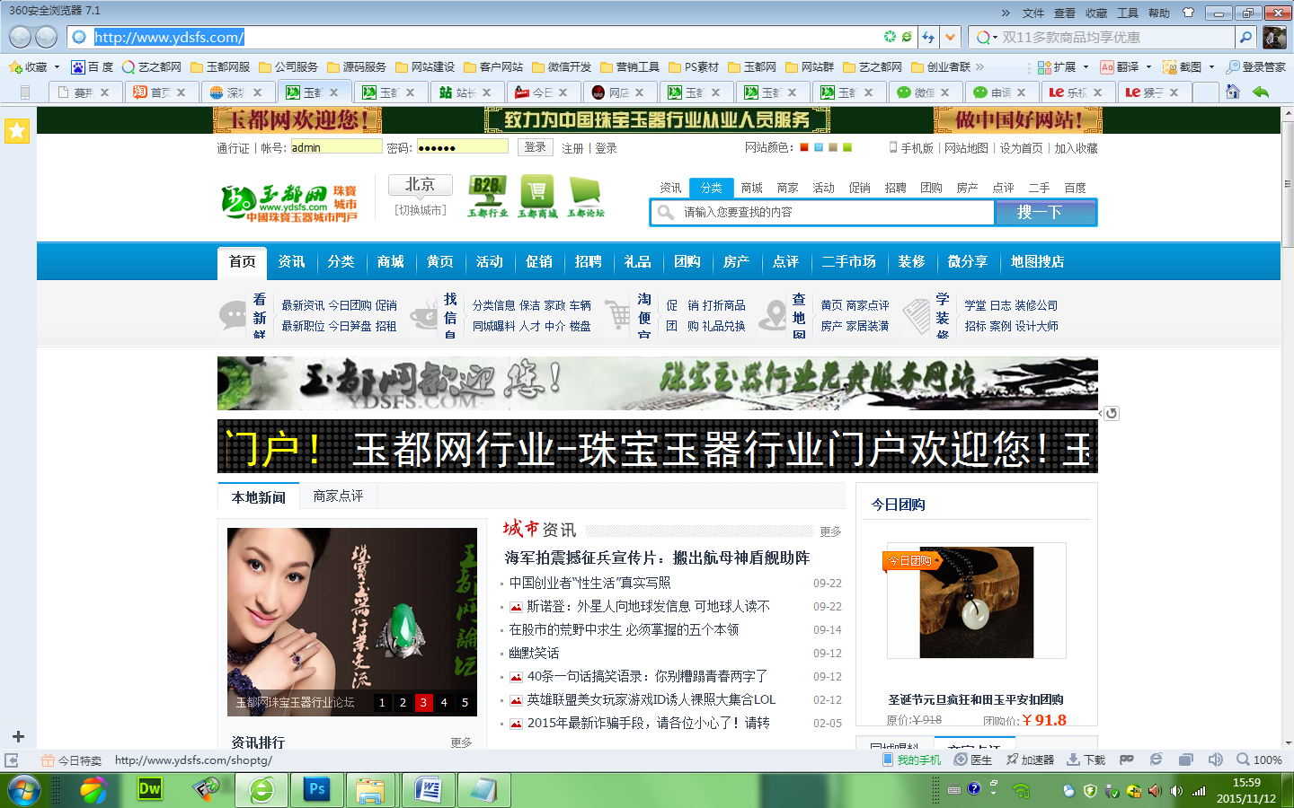Expand the 截图 screenshot dropdown
The height and width of the screenshot is (808, 1294).
point(1211,67)
